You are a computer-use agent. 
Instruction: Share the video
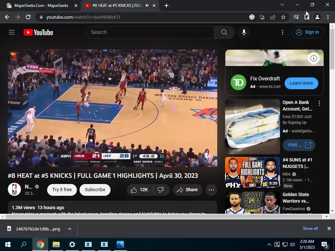pyautogui.click(x=187, y=190)
